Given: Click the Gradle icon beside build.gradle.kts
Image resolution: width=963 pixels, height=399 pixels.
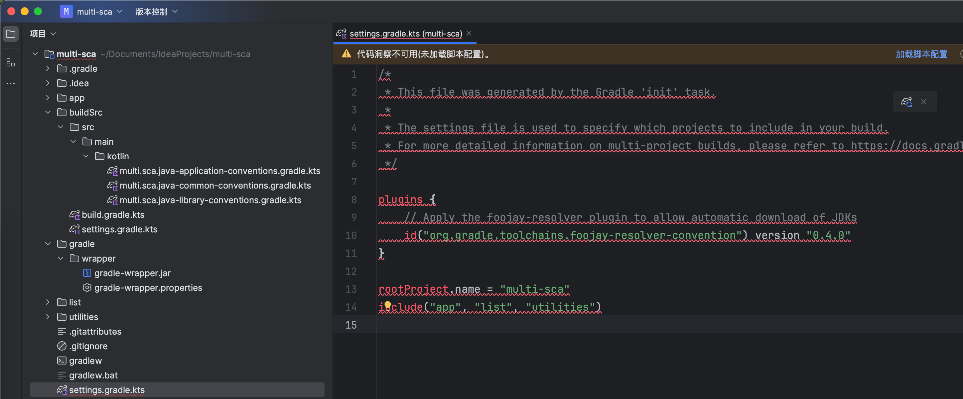Looking at the screenshot, I should pyautogui.click(x=74, y=215).
